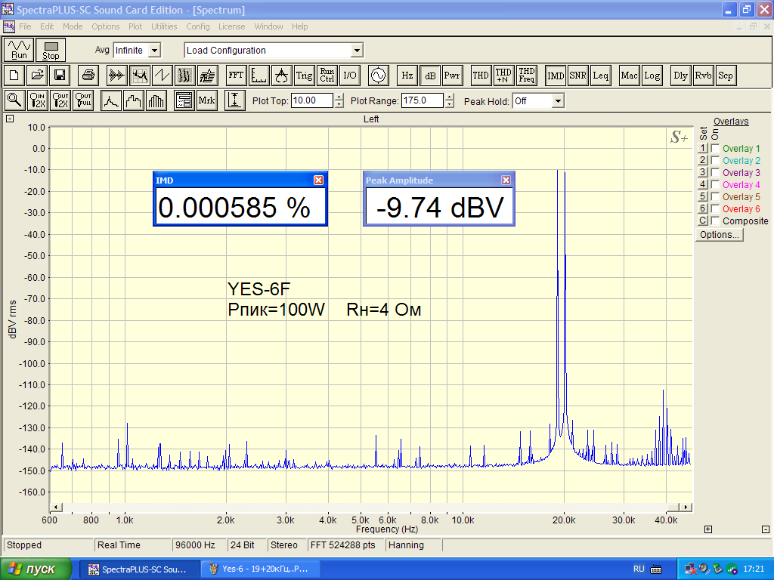Open the Options menu
This screenshot has height=580, width=774.
click(106, 26)
